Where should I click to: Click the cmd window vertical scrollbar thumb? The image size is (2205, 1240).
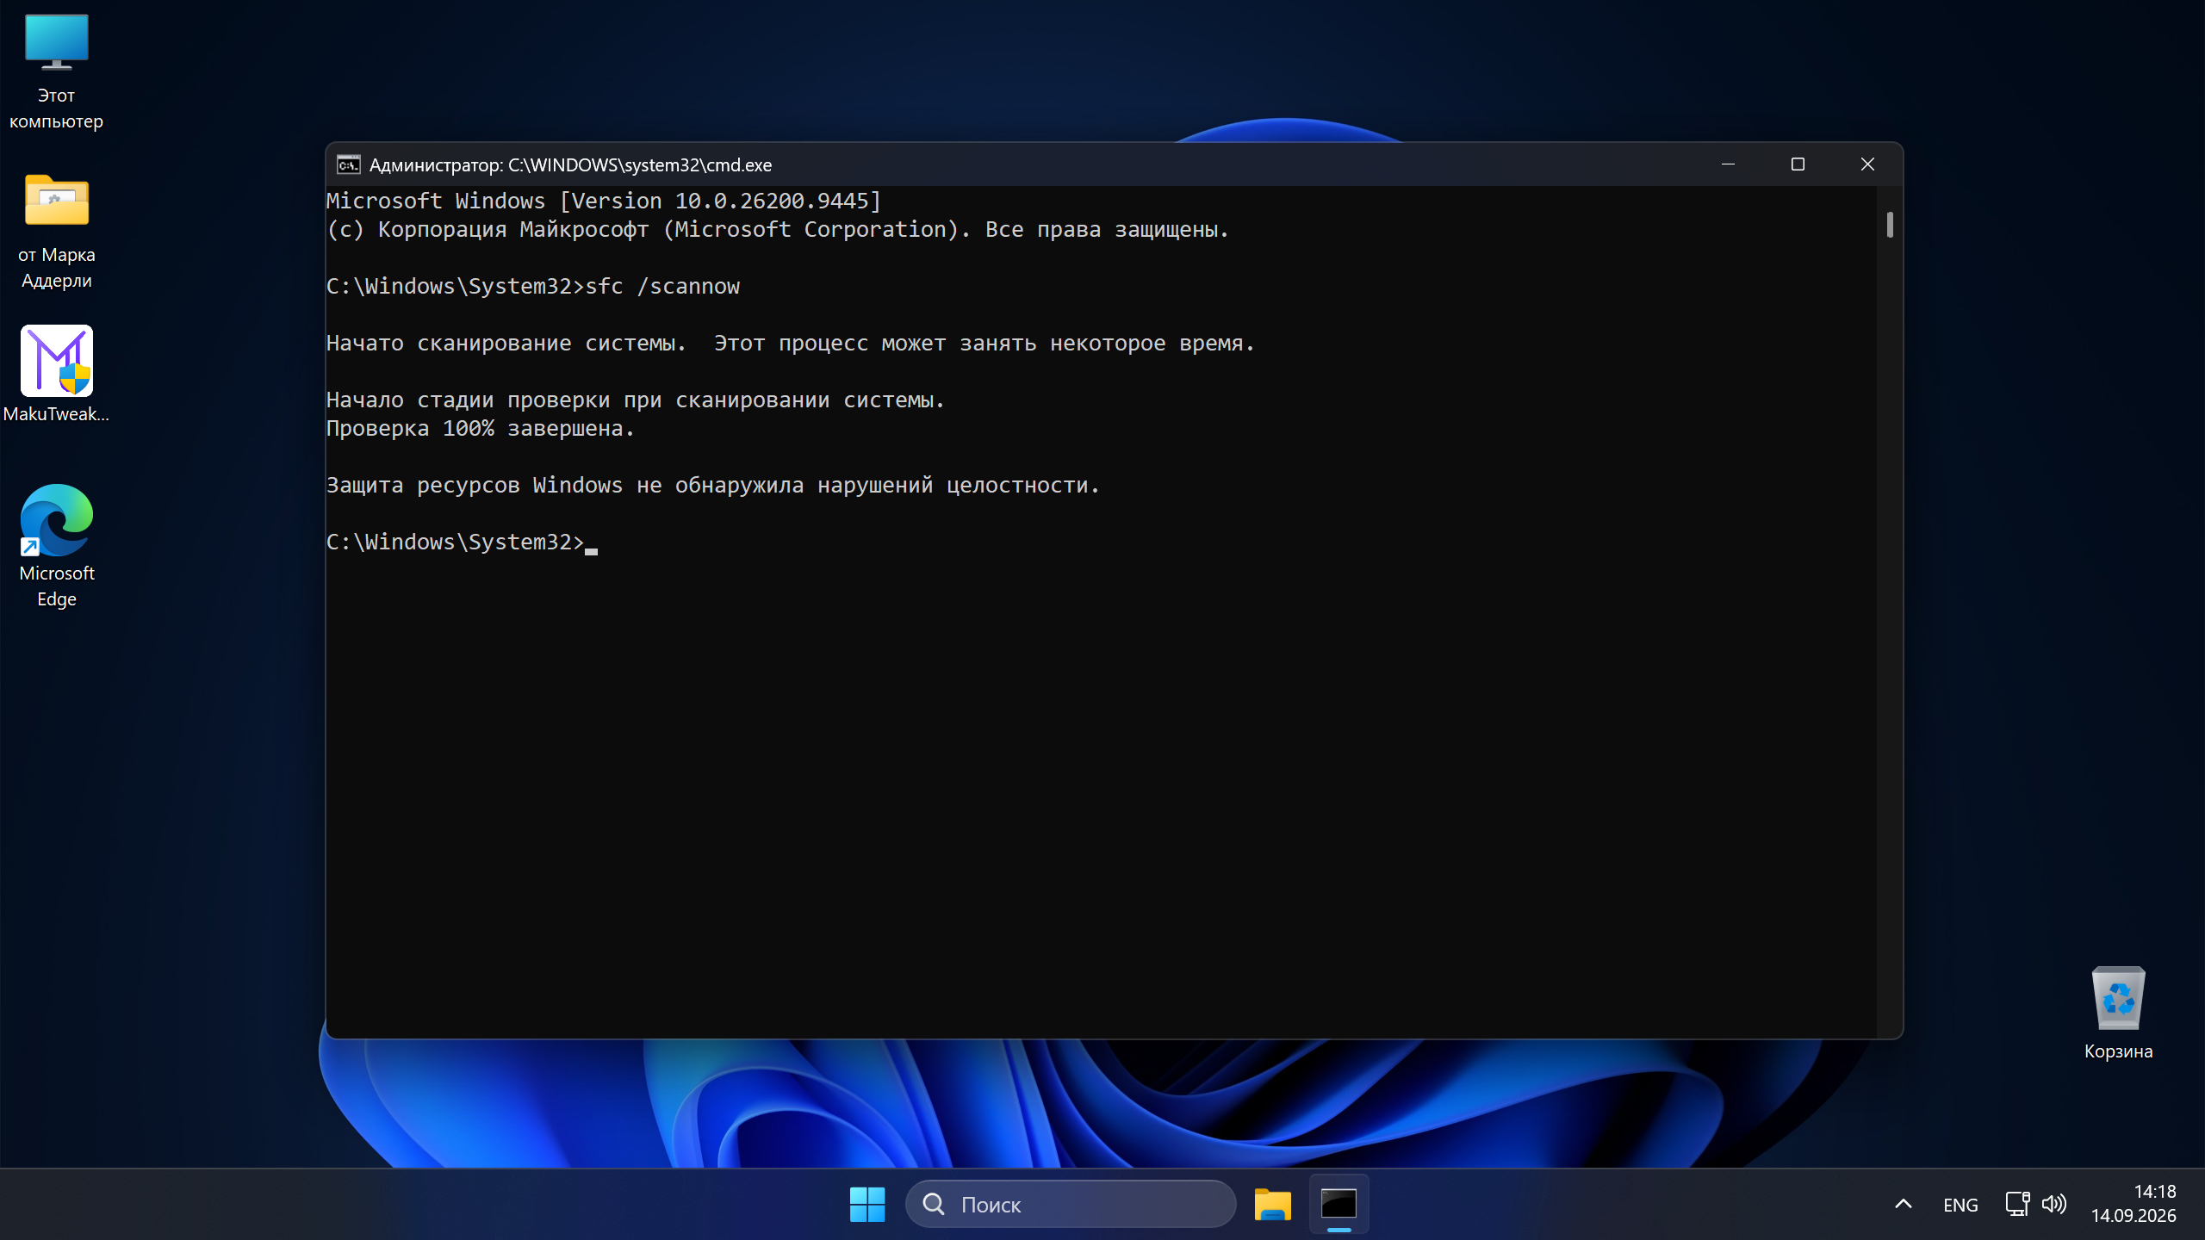(1890, 225)
